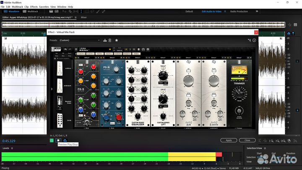Adjust the large AirEQ Air knob
302x170 pixels.
[188, 81]
